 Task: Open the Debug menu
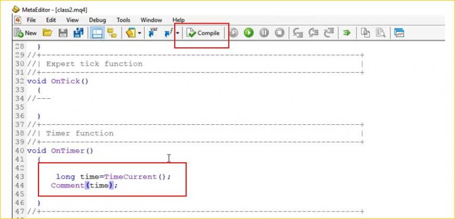pos(98,20)
